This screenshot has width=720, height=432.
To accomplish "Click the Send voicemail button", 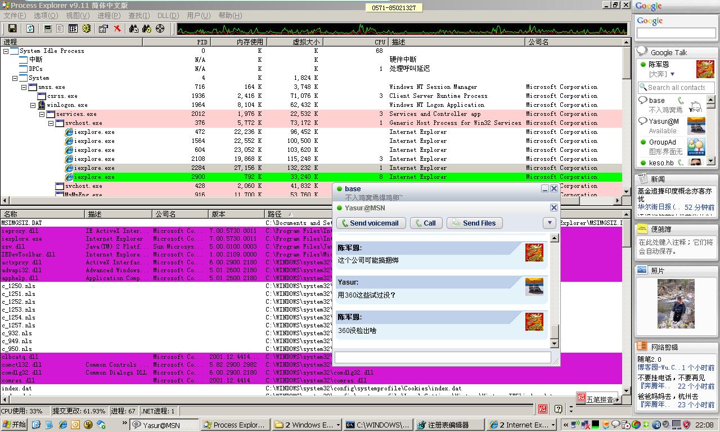I will (x=371, y=223).
